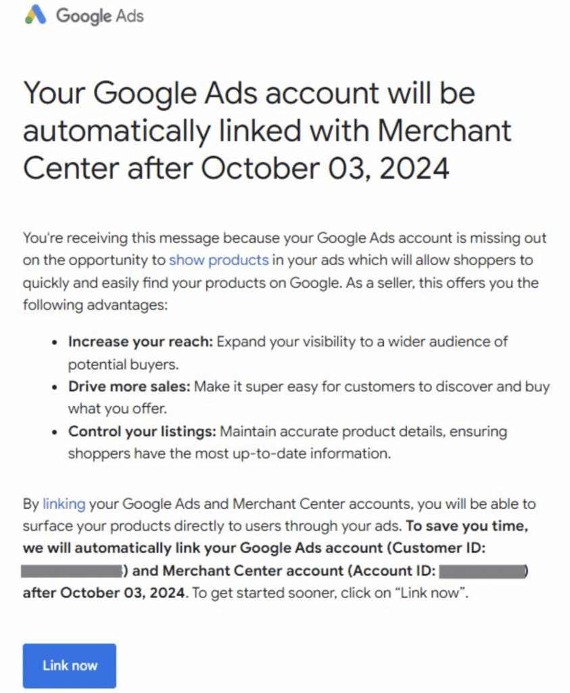Click the "Increase your reach:" bold heading
Screen dimensions: 570x693
[141, 342]
